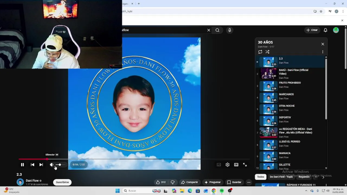Viewport: 347px width, 195px height.
Task: Open the Windows Start menu
Action: tap(117, 191)
